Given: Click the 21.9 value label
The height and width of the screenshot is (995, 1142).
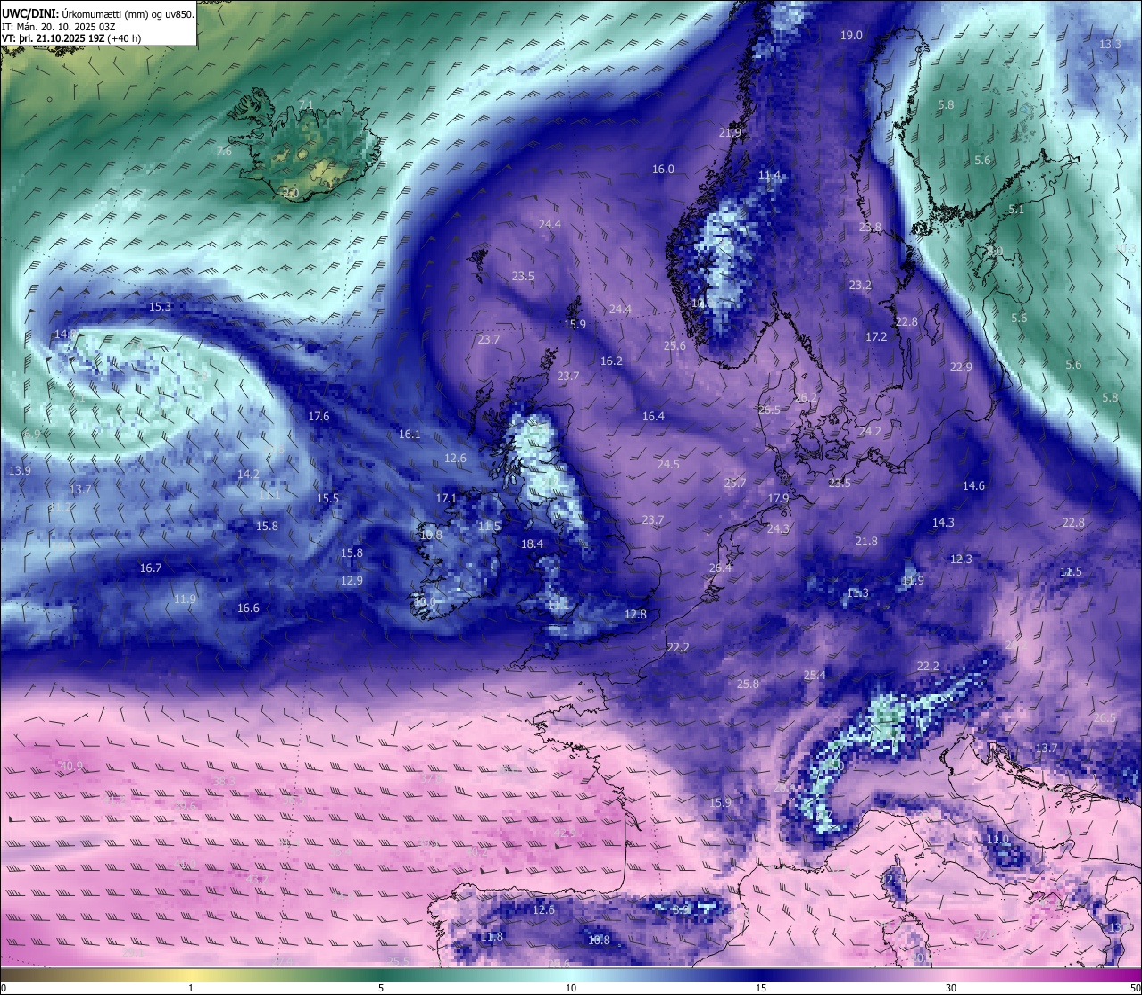Looking at the screenshot, I should pyautogui.click(x=730, y=133).
